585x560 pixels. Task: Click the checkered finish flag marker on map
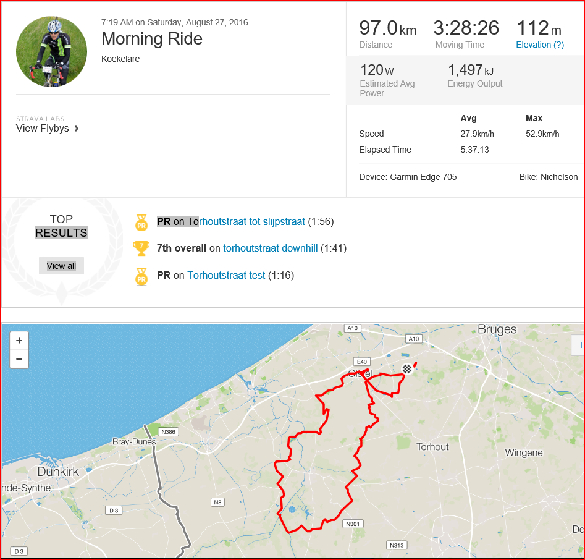point(406,369)
